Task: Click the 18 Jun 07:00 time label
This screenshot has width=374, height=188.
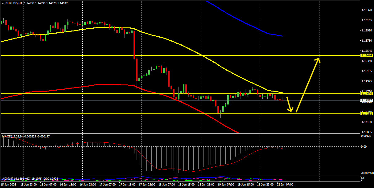Action: coord(167,185)
